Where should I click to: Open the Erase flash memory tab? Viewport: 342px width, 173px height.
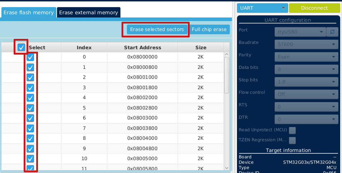[29, 12]
